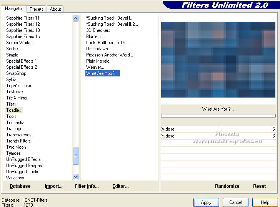
Task: Open the Tramages category
Action: coord(15,129)
